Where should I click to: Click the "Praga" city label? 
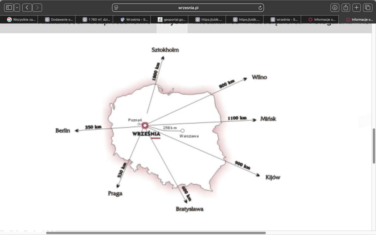(x=115, y=194)
